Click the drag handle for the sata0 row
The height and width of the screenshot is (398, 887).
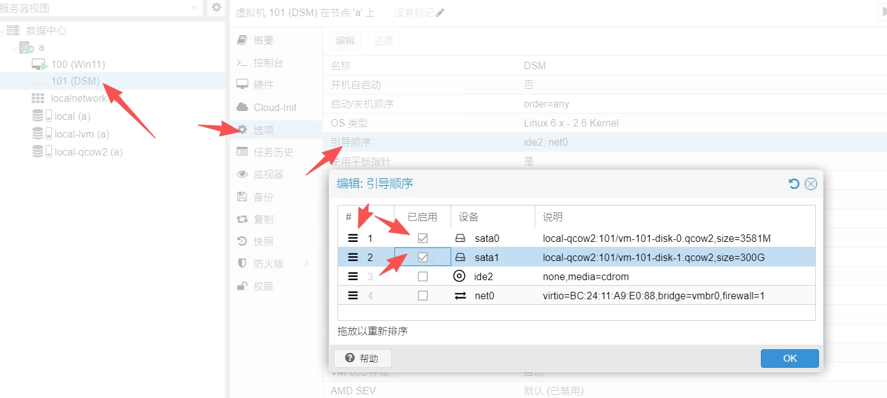[353, 238]
